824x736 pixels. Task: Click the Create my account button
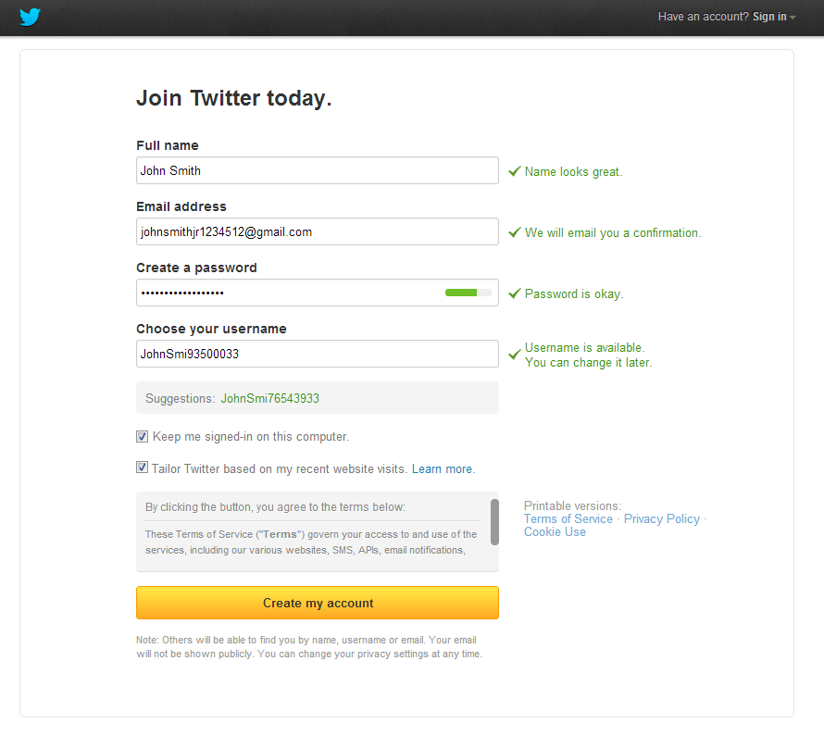coord(317,603)
